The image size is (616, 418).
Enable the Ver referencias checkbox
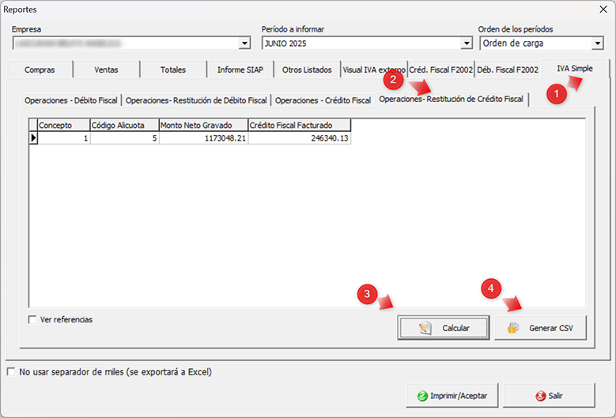click(x=32, y=320)
